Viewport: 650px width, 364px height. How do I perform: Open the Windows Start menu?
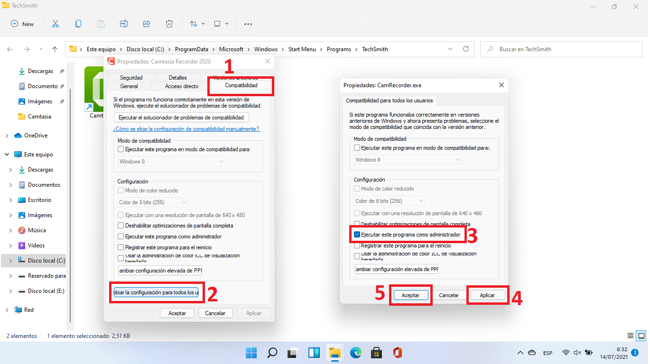pos(251,353)
